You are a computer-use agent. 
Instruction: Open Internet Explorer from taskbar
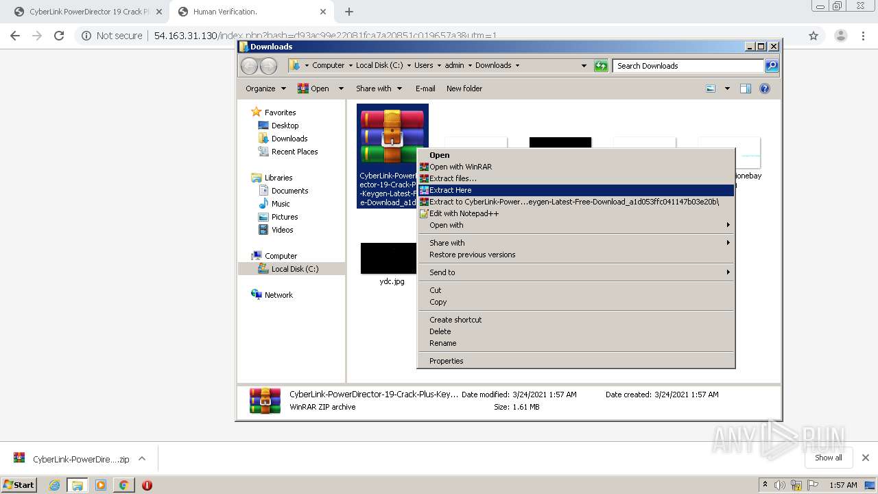coord(54,485)
